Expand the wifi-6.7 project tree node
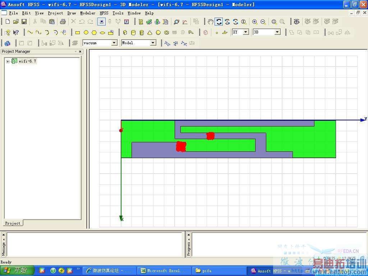368x276 pixels. tap(8, 61)
